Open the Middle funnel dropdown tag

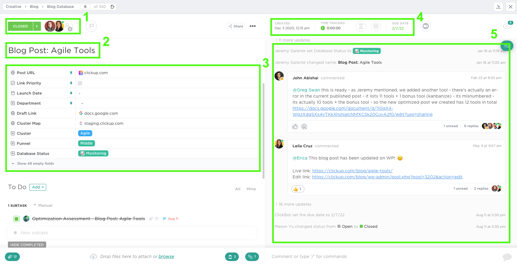pos(86,143)
